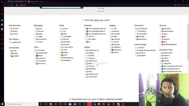The image size is (189, 106).
Task: Select the 'WinDirStat' label under Utilities
Action: pyautogui.click(x=92, y=69)
